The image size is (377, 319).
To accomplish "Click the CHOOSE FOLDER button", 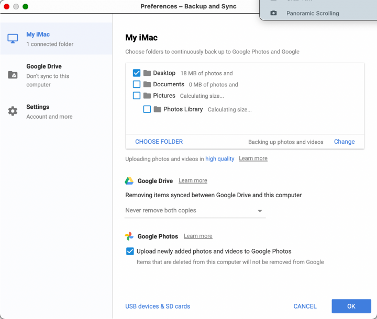I will [x=159, y=142].
